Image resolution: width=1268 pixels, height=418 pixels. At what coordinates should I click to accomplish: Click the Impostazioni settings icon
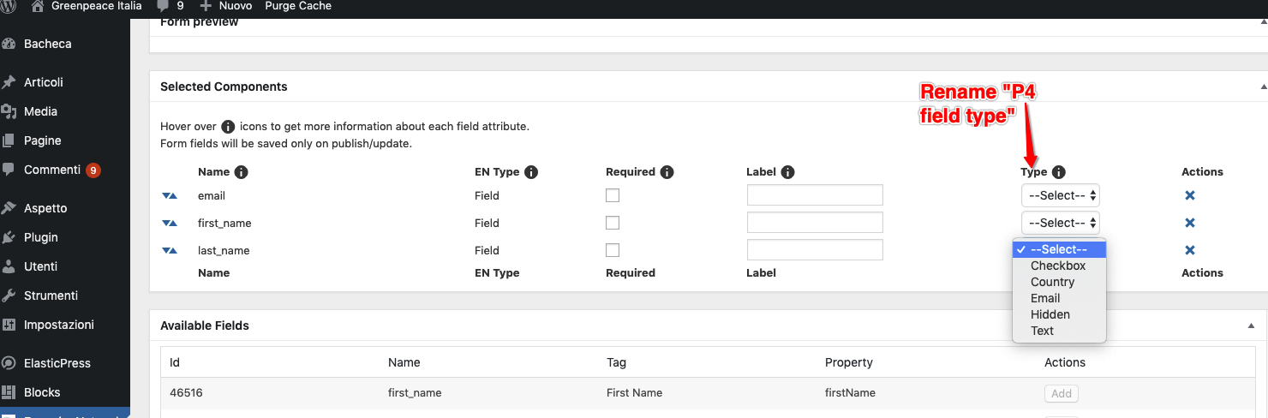(9, 325)
